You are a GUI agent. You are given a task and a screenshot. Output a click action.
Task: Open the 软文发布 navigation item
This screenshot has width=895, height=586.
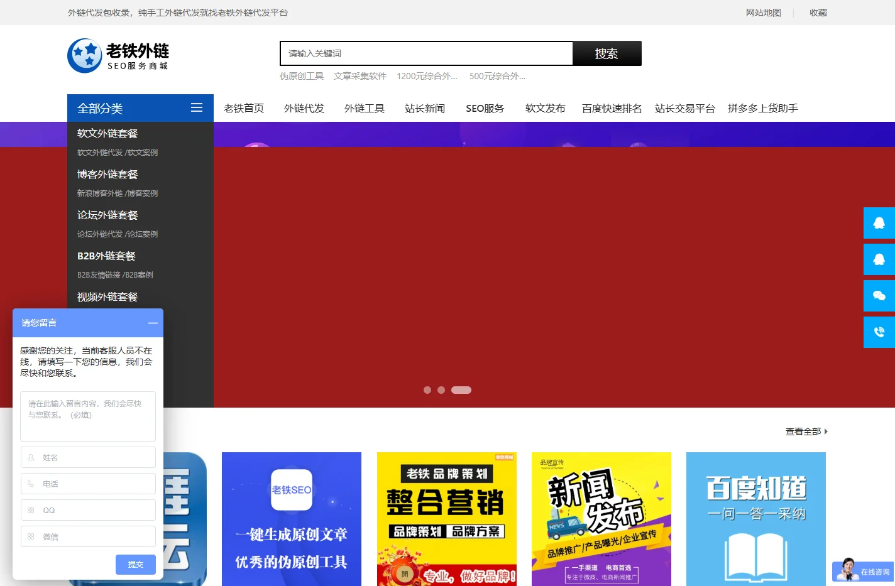(546, 108)
